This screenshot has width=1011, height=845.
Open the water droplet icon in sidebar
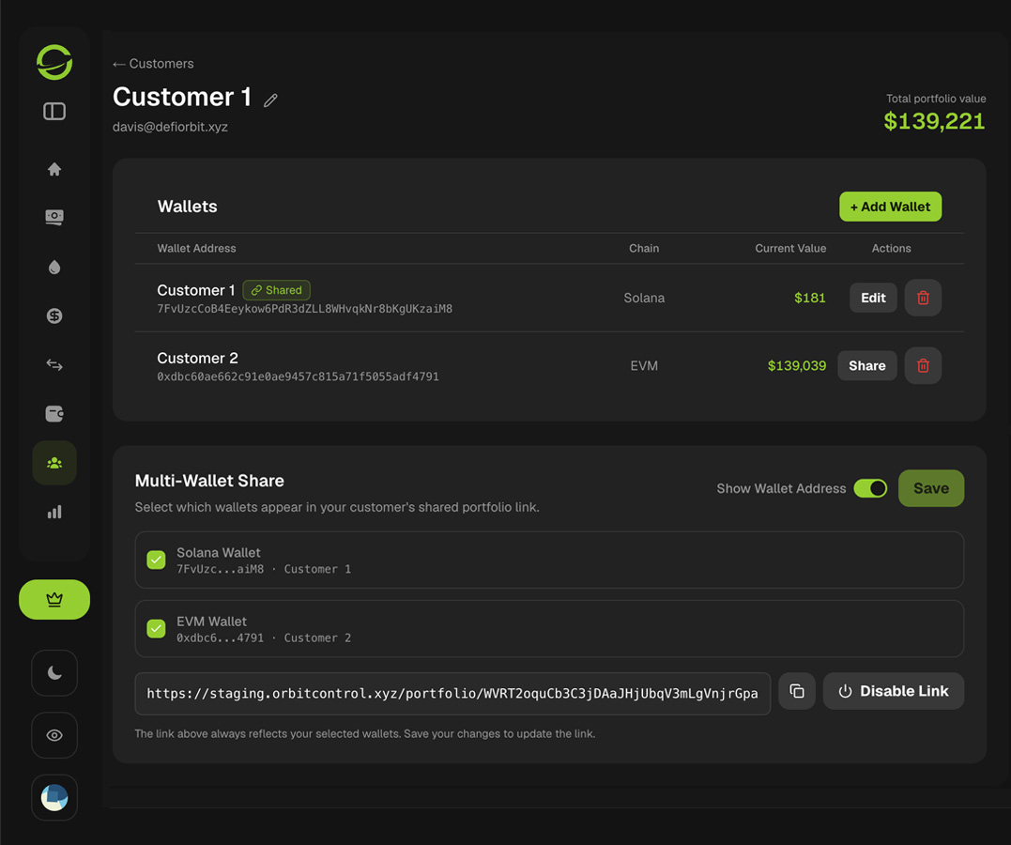pyautogui.click(x=54, y=267)
